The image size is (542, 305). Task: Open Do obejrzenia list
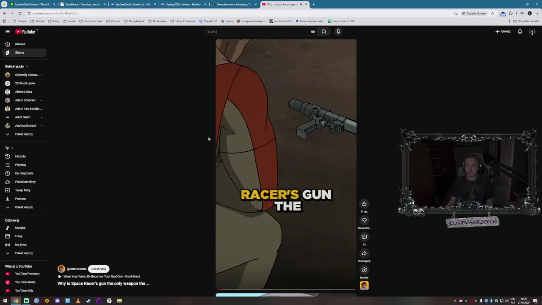click(23, 173)
